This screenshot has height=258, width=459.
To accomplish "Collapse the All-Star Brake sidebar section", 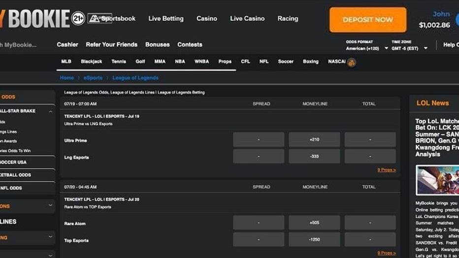I will click(51, 111).
